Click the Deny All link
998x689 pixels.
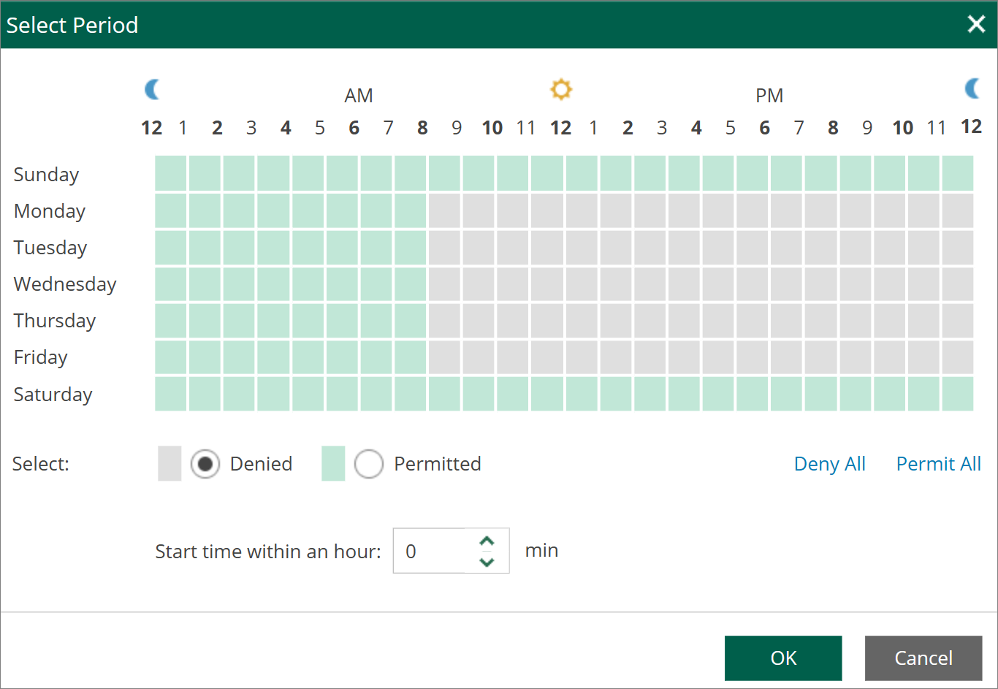click(x=830, y=464)
